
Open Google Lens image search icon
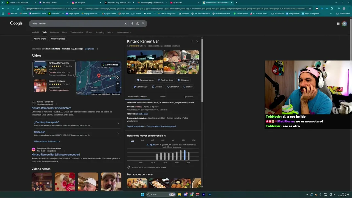pos(137,24)
